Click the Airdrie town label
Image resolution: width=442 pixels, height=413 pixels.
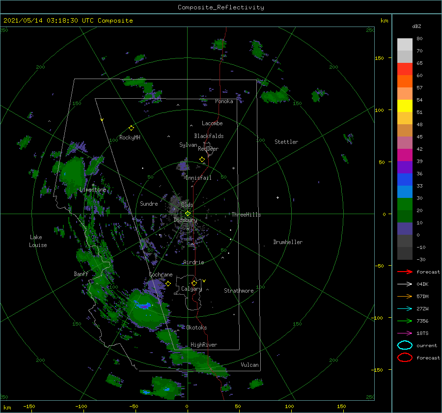(193, 262)
